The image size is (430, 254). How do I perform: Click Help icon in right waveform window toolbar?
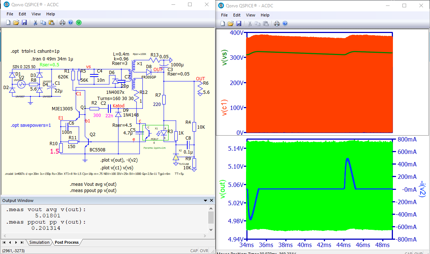click(x=285, y=23)
